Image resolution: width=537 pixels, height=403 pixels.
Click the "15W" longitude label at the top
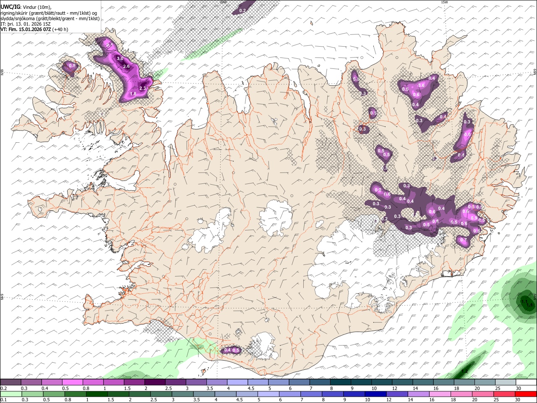tap(444, 2)
